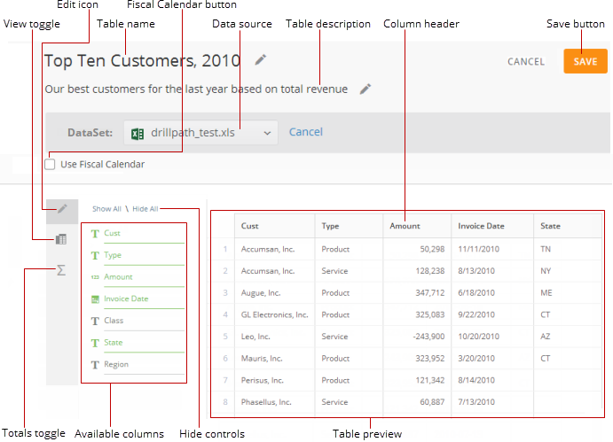Image resolution: width=613 pixels, height=442 pixels.
Task: Click row number 5 in table preview
Action: click(225, 337)
